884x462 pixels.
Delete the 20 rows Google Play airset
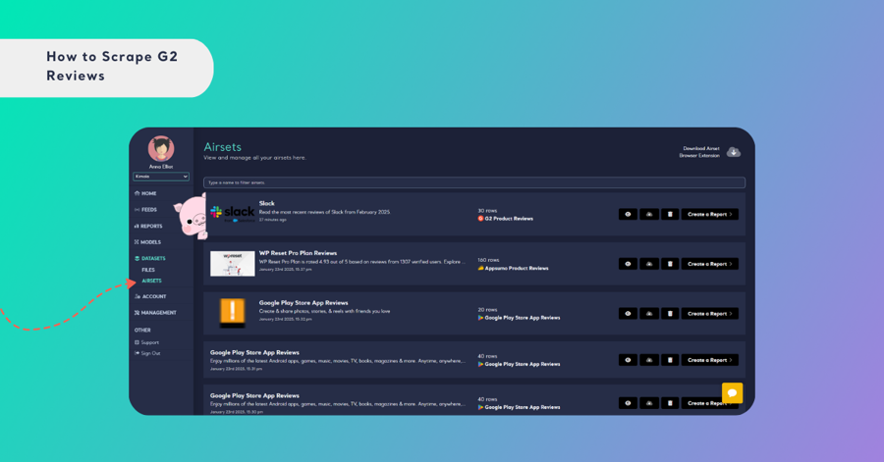click(670, 314)
